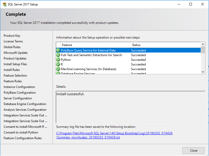The width and height of the screenshot is (209, 156).
Task: Select Feature Selection step in sidebar
Action: click(x=15, y=76)
